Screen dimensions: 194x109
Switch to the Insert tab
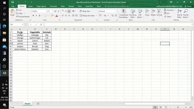click(x=30, y=6)
